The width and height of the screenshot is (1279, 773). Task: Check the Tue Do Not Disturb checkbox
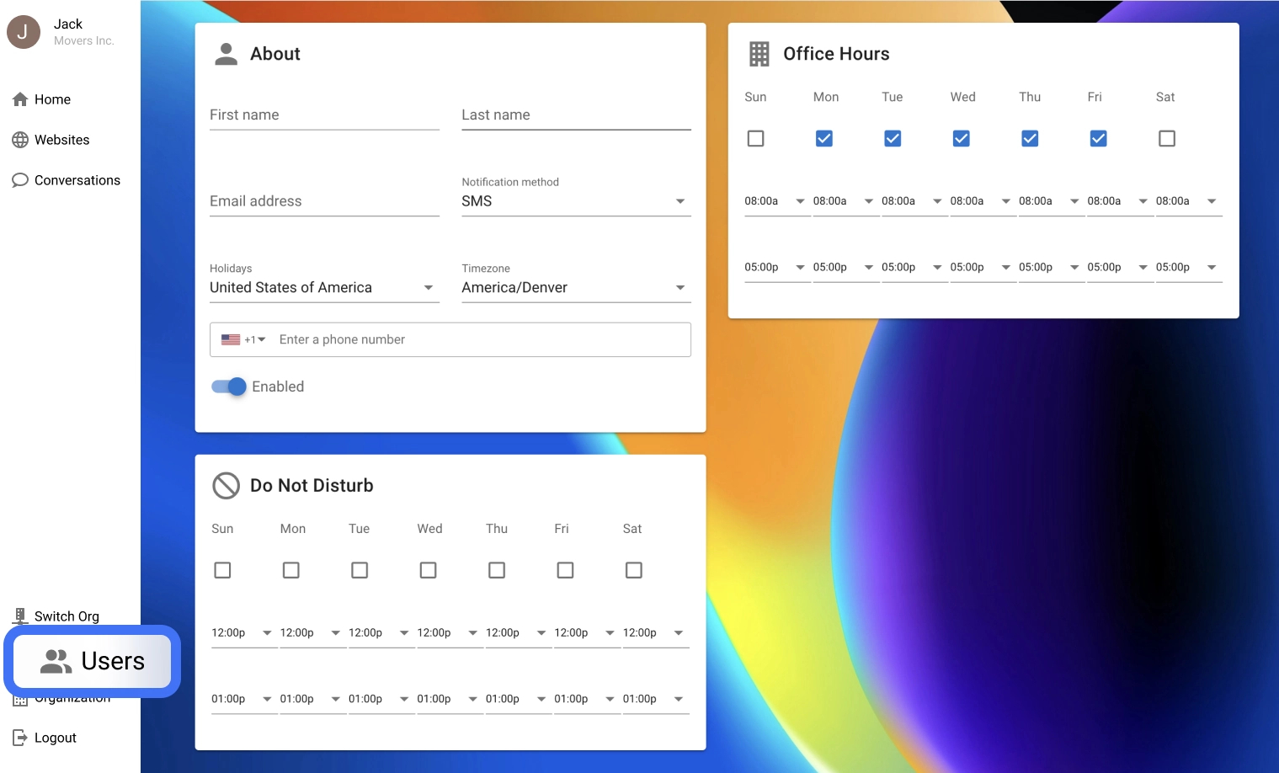360,570
